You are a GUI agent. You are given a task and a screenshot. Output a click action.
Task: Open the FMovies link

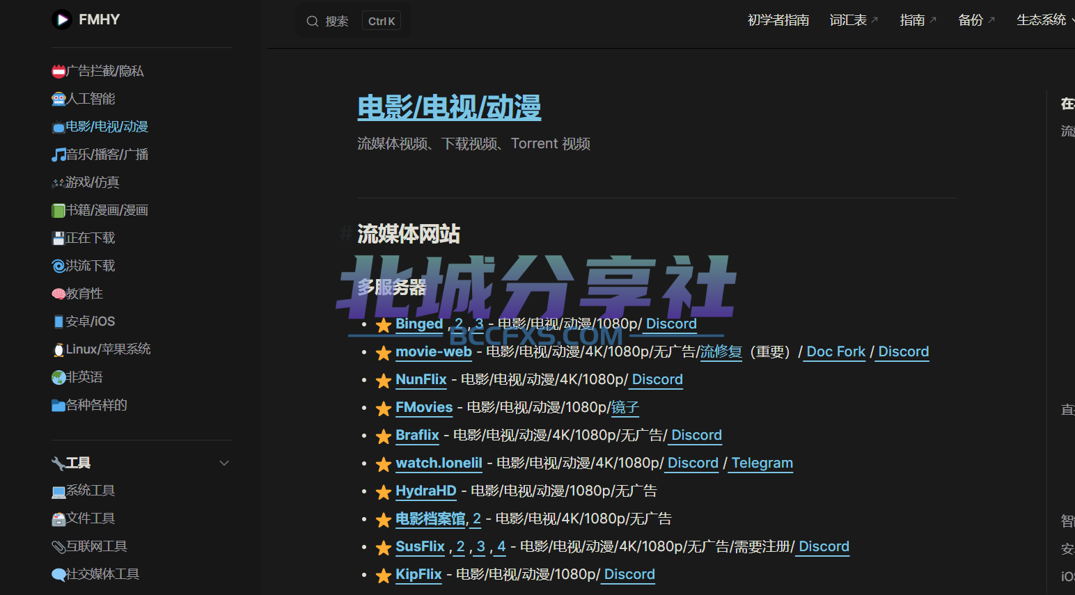click(x=424, y=407)
